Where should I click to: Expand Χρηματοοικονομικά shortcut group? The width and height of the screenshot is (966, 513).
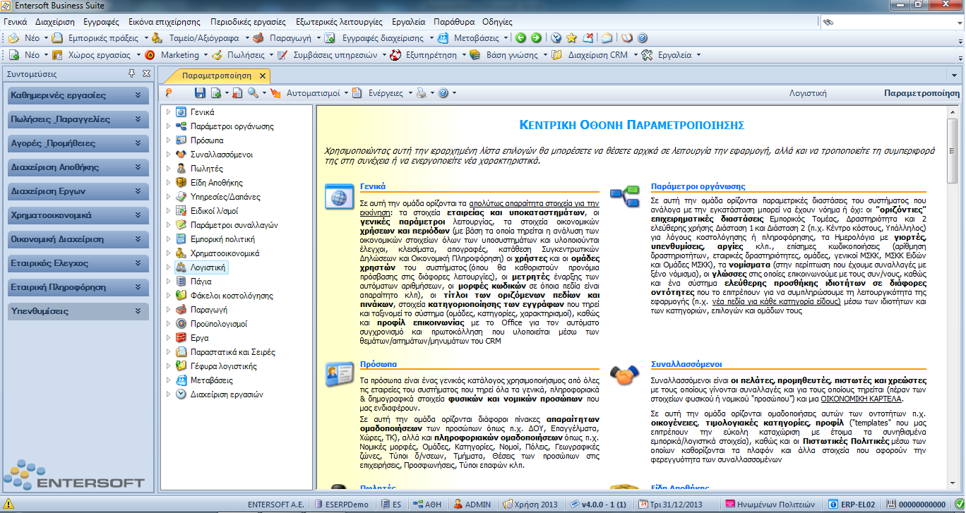point(138,215)
